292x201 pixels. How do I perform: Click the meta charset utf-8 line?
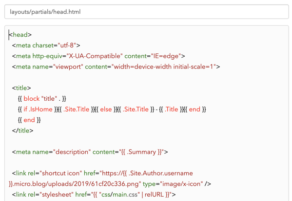coord(46,45)
